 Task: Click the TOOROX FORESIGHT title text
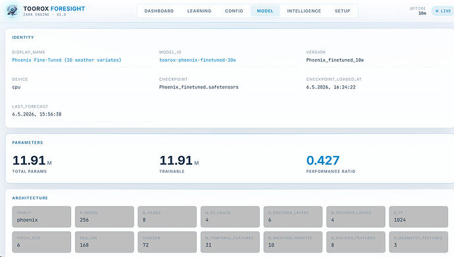(54, 9)
